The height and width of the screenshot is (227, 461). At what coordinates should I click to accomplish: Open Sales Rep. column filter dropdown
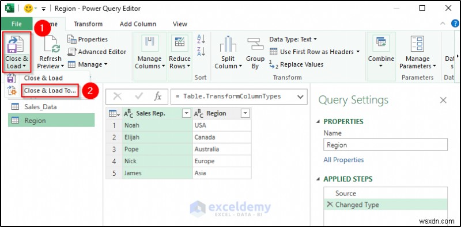(x=186, y=114)
